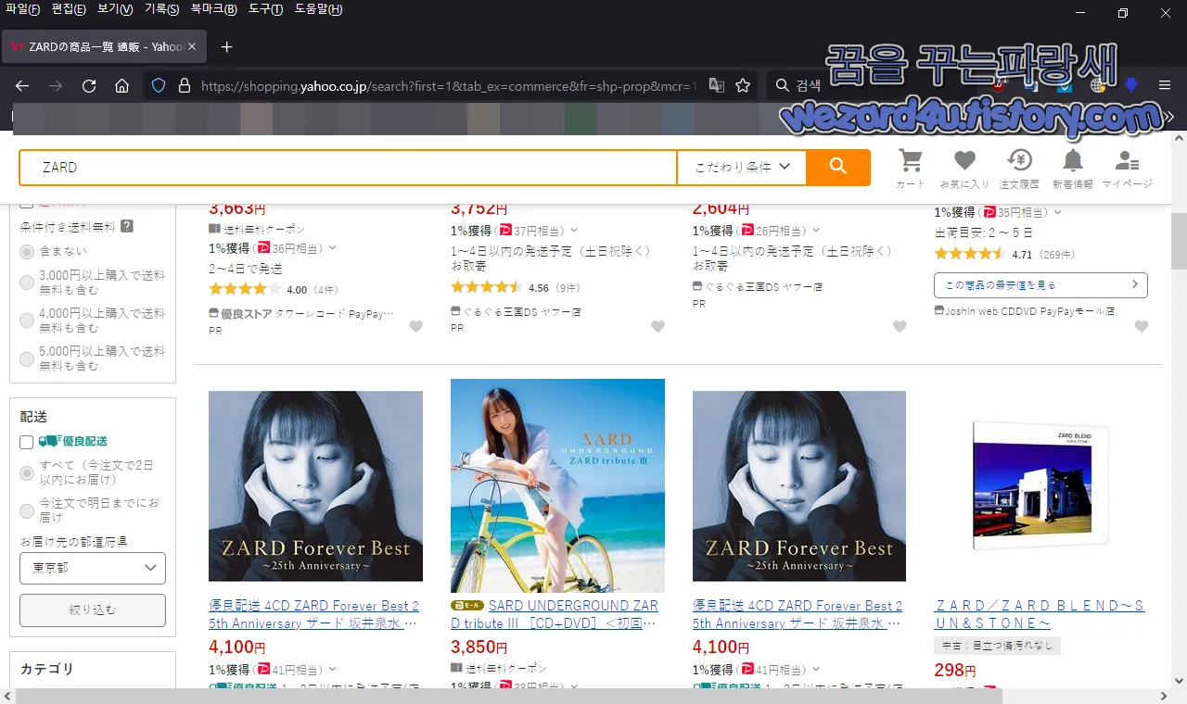Open the 보기(V) menu
The height and width of the screenshot is (704, 1187).
tap(115, 9)
